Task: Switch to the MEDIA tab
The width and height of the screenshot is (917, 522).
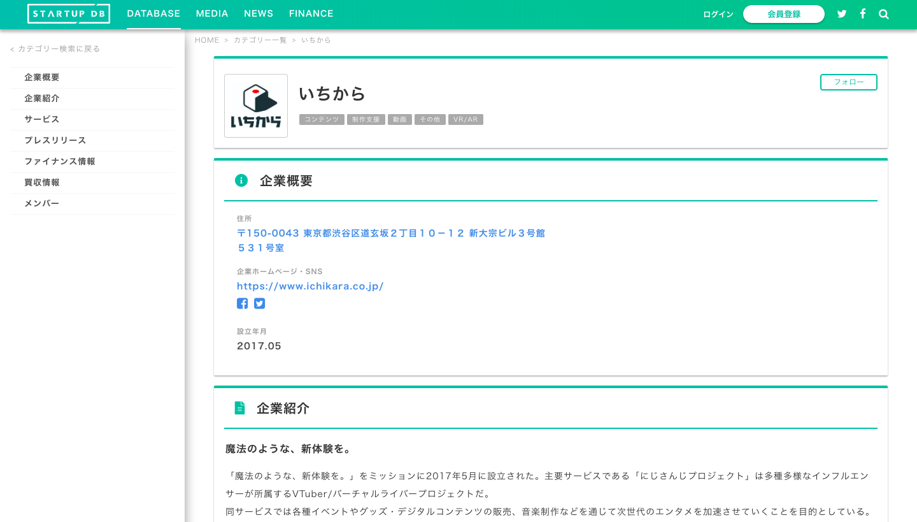Action: pyautogui.click(x=212, y=13)
